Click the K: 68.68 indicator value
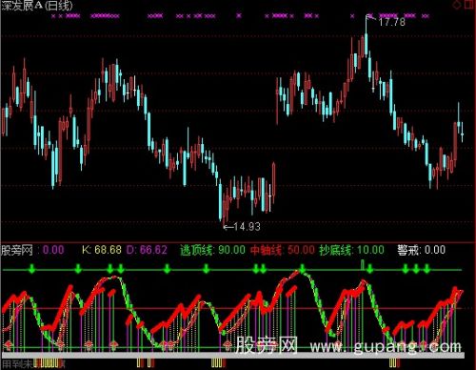 point(102,250)
